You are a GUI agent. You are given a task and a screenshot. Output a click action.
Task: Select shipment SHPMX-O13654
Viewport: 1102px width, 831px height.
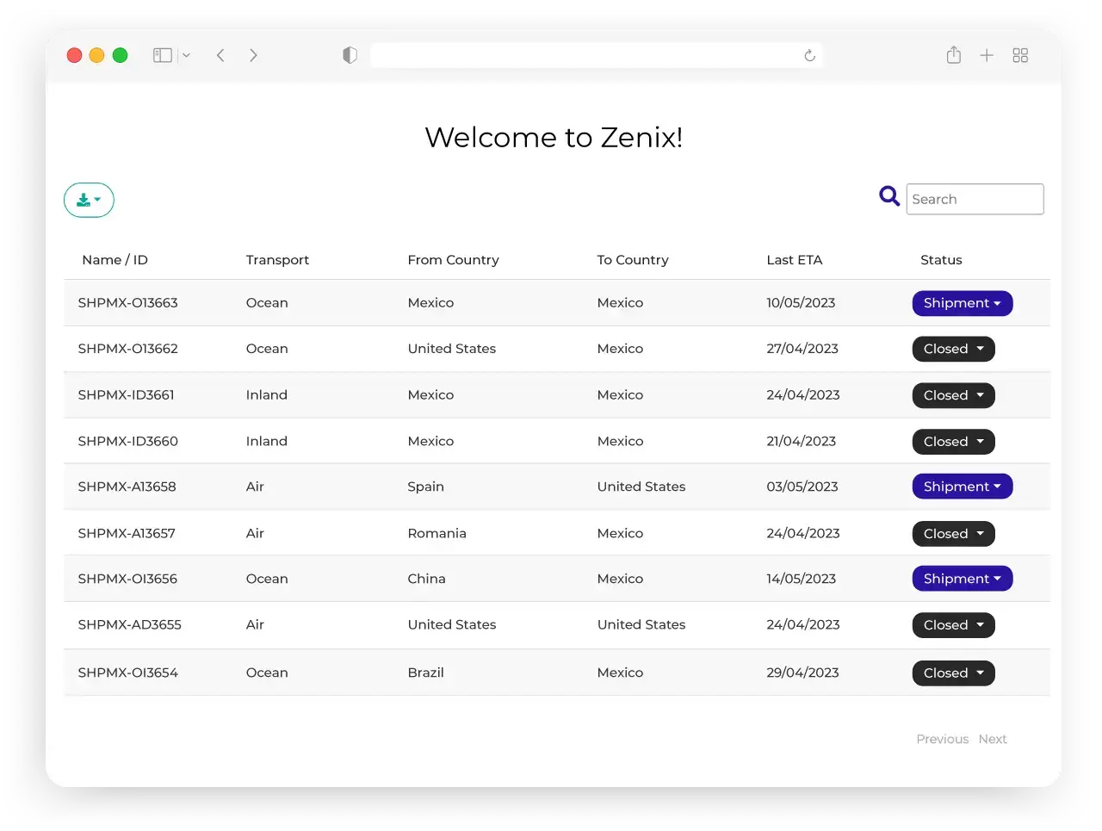(127, 673)
